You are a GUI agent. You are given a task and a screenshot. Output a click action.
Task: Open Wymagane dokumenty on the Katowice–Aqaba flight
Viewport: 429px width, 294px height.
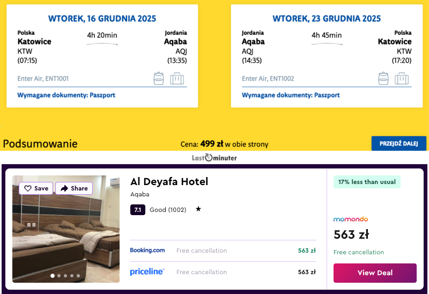(x=66, y=95)
